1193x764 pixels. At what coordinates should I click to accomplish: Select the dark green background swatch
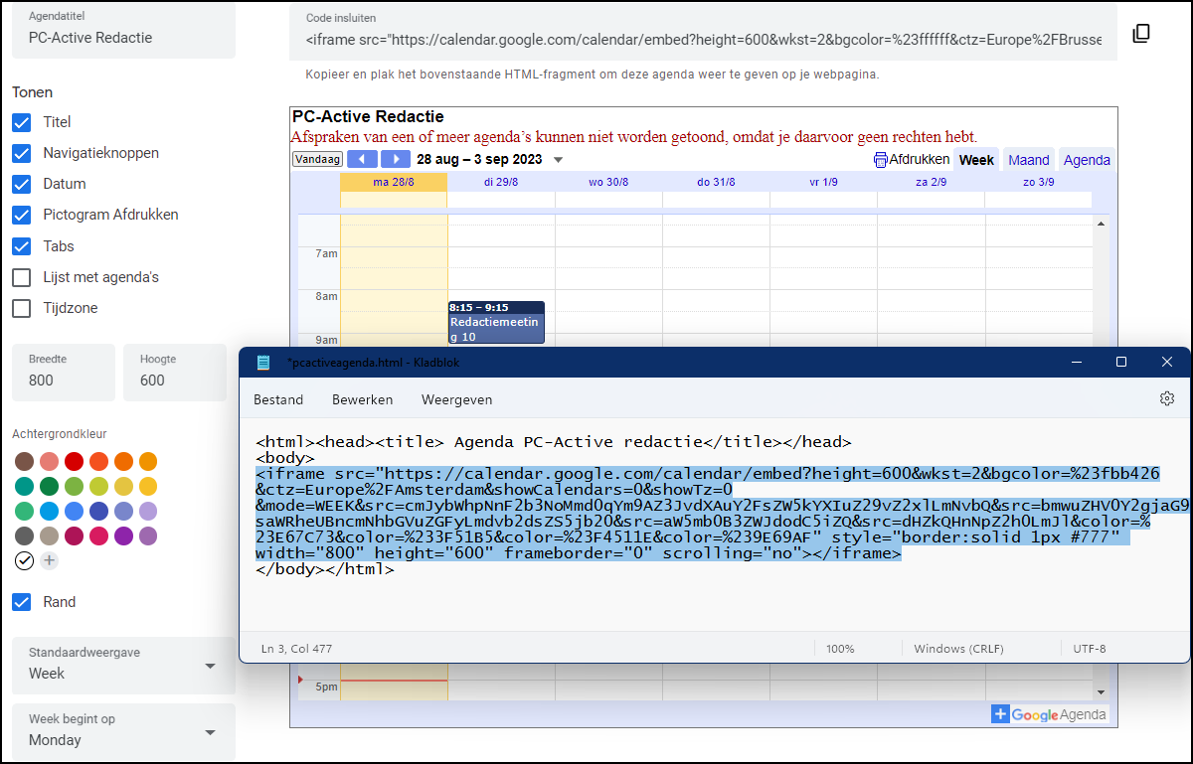tap(49, 487)
